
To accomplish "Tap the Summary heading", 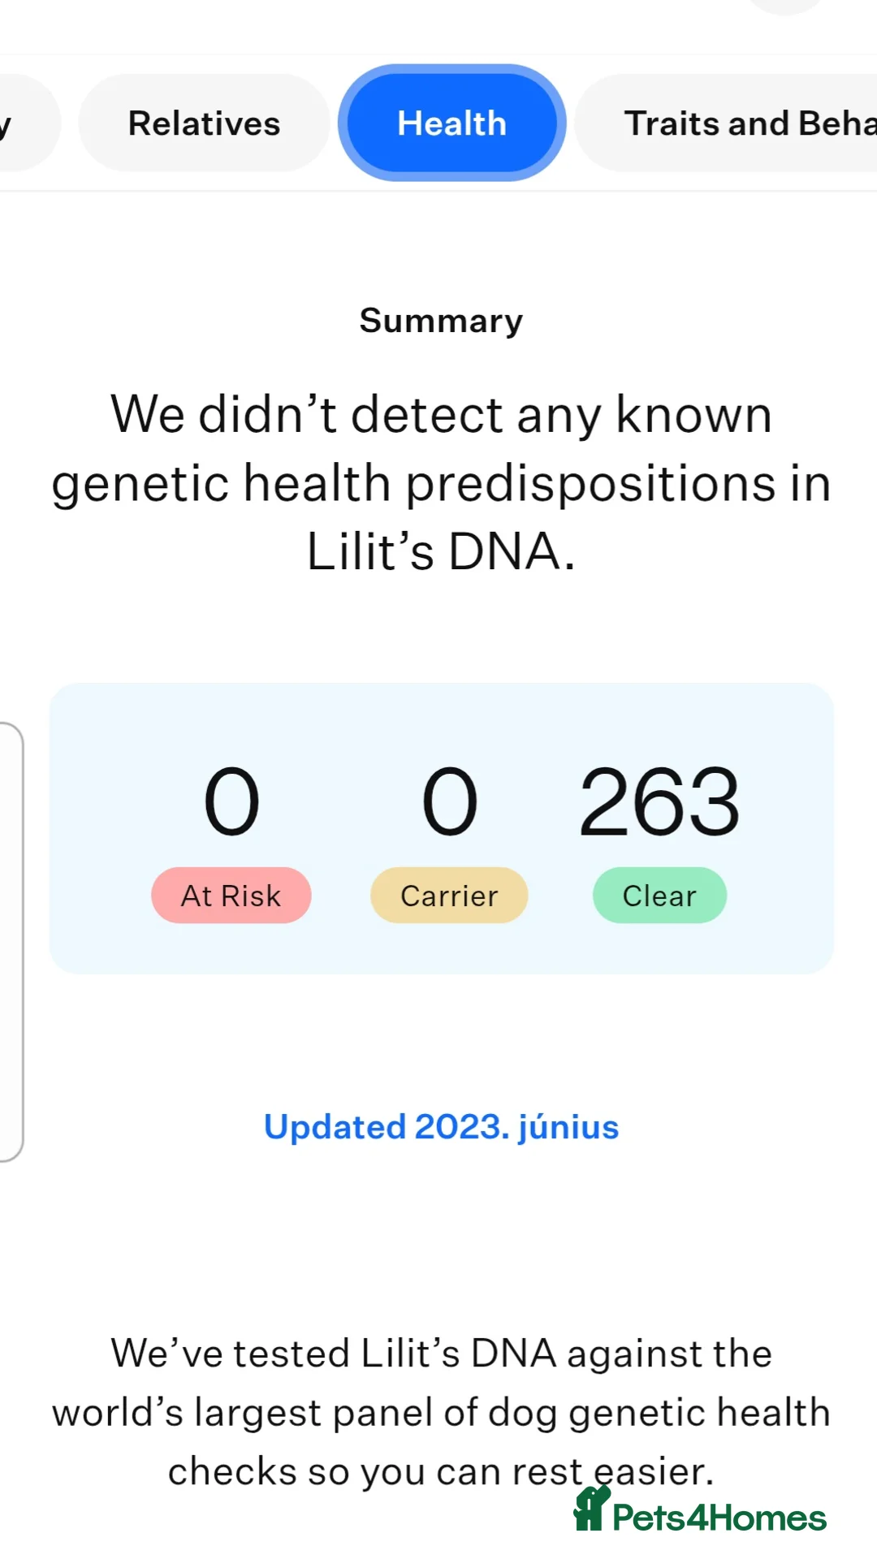I will 441,321.
